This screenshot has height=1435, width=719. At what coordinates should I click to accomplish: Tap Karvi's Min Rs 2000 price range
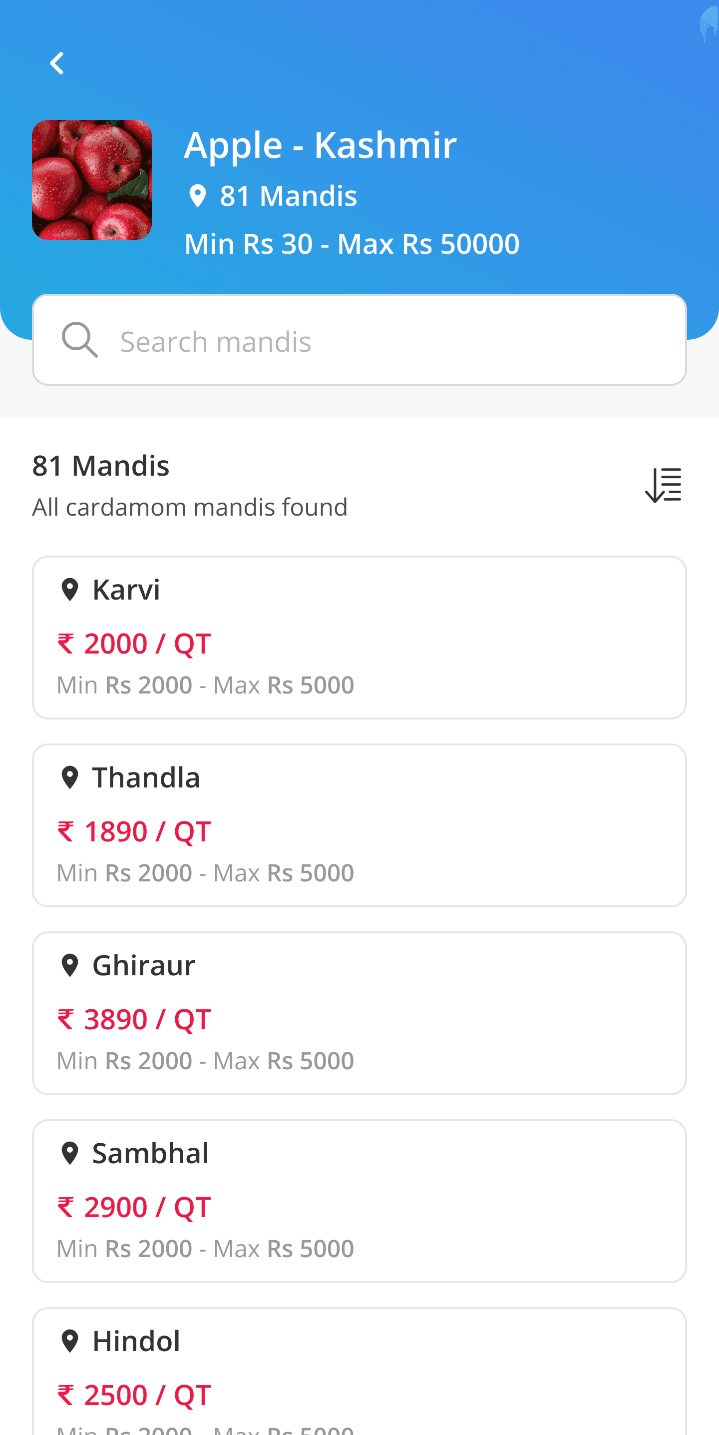pos(125,685)
